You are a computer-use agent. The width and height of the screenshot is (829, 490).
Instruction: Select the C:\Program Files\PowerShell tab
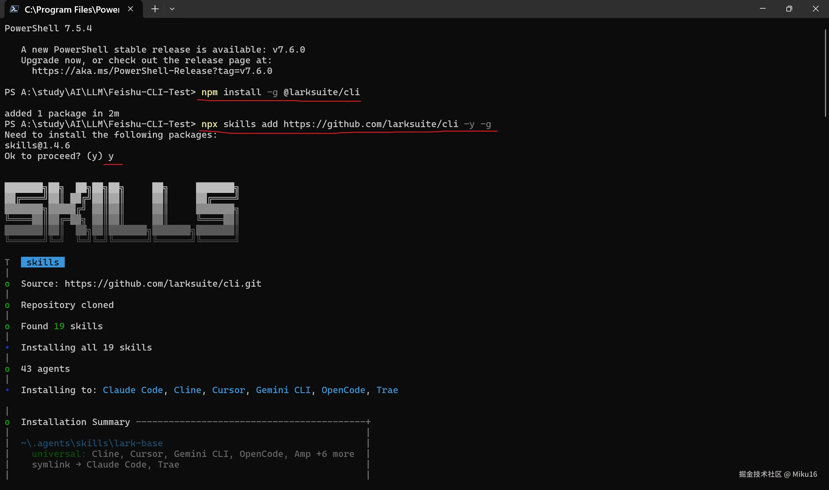[x=72, y=9]
